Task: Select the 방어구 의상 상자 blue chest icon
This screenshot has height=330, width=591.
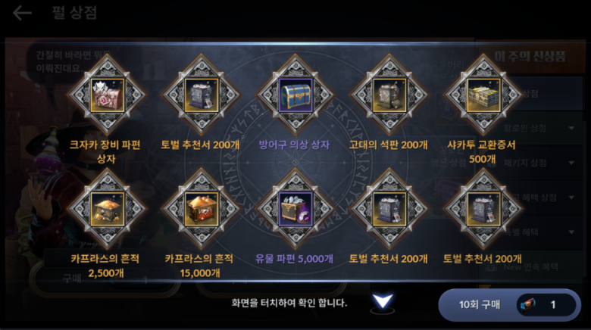Action: 295,95
